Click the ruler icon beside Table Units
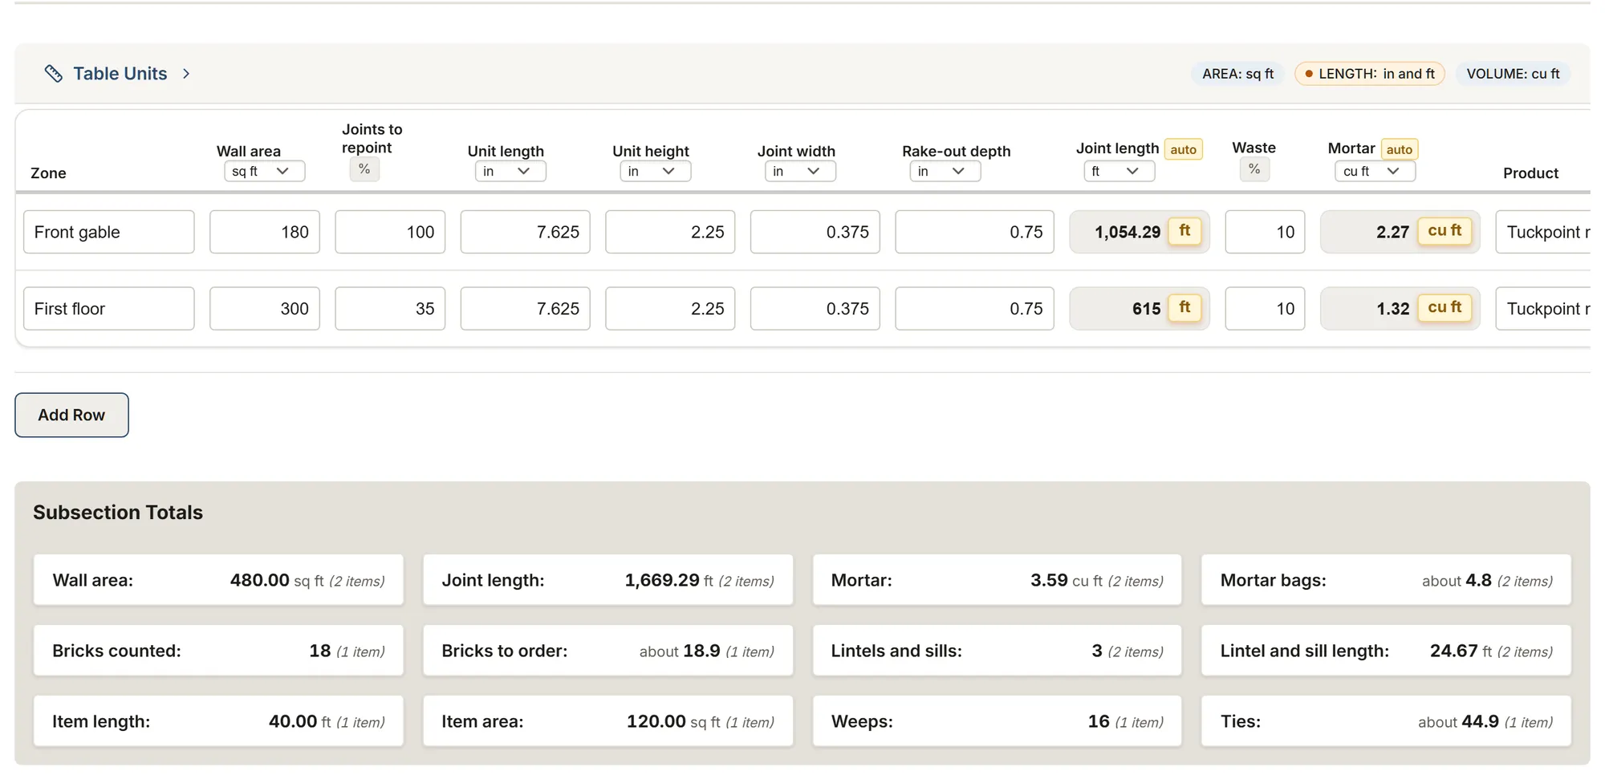Image resolution: width=1605 pixels, height=779 pixels. click(53, 74)
